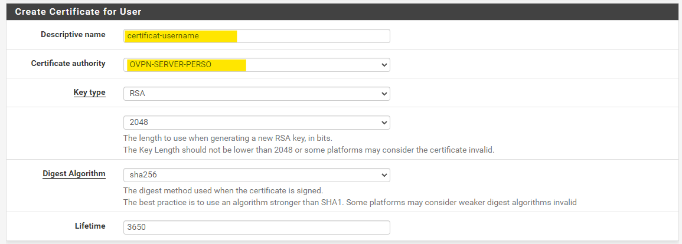This screenshot has height=244, width=682.
Task: Select the highlighted OVPN-SERVER-PERSO value
Action: (x=171, y=64)
